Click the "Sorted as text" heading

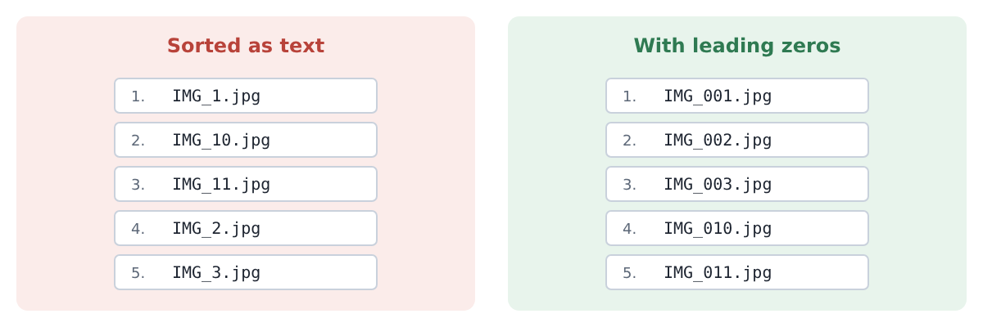point(246,47)
